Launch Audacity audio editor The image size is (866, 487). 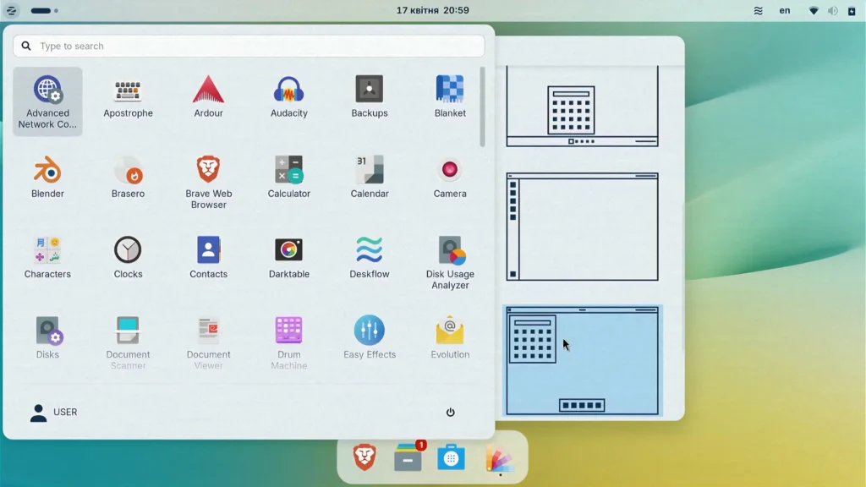289,97
